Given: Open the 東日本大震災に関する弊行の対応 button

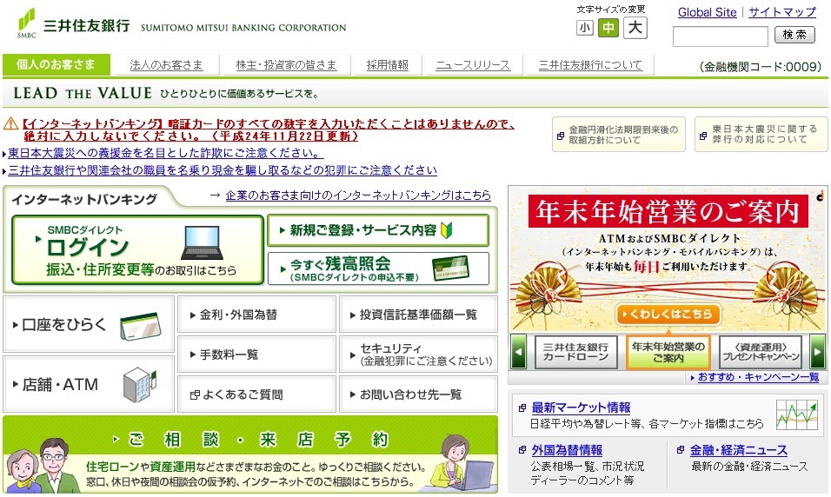Looking at the screenshot, I should coord(761,135).
